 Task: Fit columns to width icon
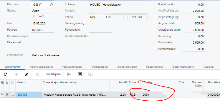click(x=69, y=74)
